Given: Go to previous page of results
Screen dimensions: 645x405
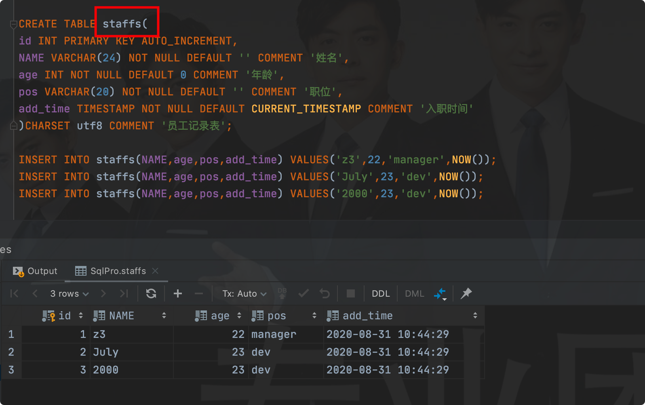Looking at the screenshot, I should (35, 293).
